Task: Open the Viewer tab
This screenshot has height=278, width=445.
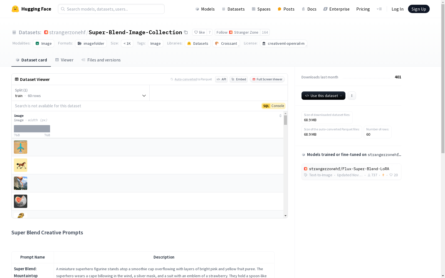Action: click(64, 60)
